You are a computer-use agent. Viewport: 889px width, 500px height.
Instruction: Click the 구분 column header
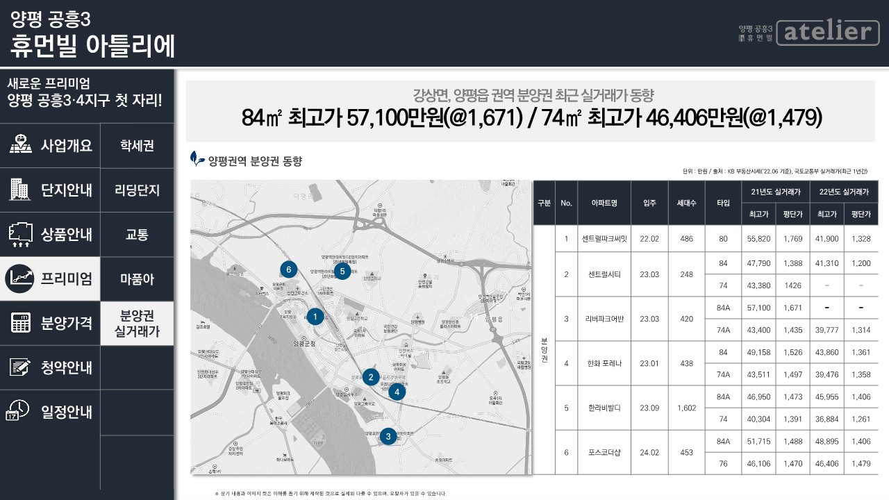[544, 203]
